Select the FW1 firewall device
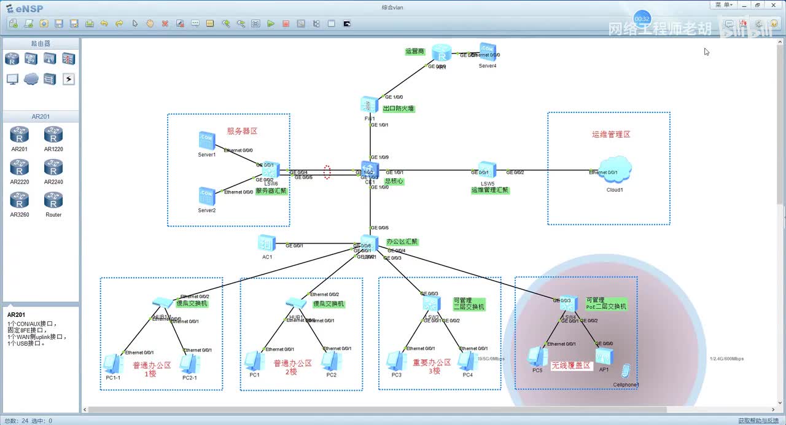786x425 pixels. pyautogui.click(x=370, y=104)
